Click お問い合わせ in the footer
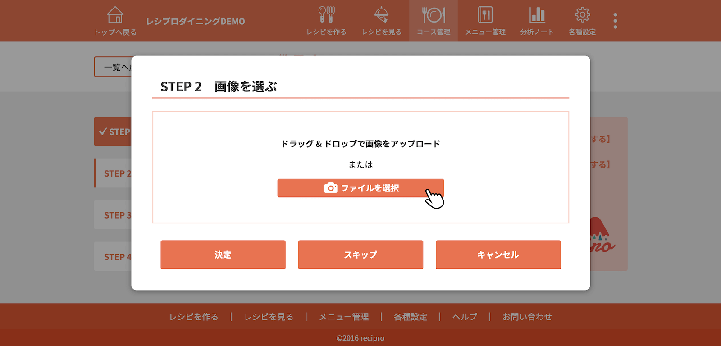 [527, 317]
